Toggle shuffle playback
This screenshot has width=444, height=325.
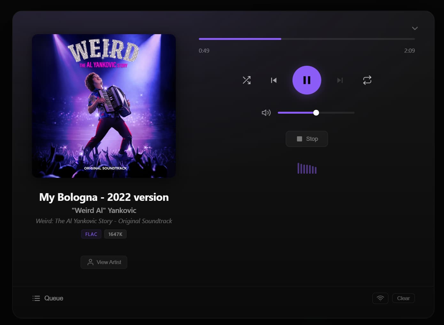(246, 80)
